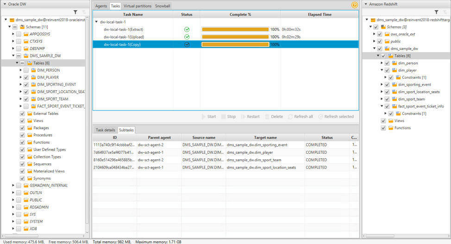The image size is (451, 244).
Task: Check the DIM_PERSON table checkbox
Action: click(x=26, y=70)
